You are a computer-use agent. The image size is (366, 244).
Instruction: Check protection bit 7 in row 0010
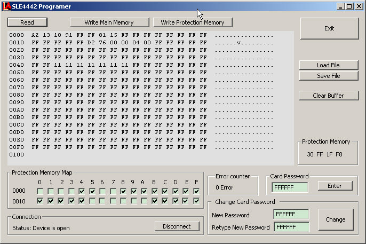click(113, 201)
